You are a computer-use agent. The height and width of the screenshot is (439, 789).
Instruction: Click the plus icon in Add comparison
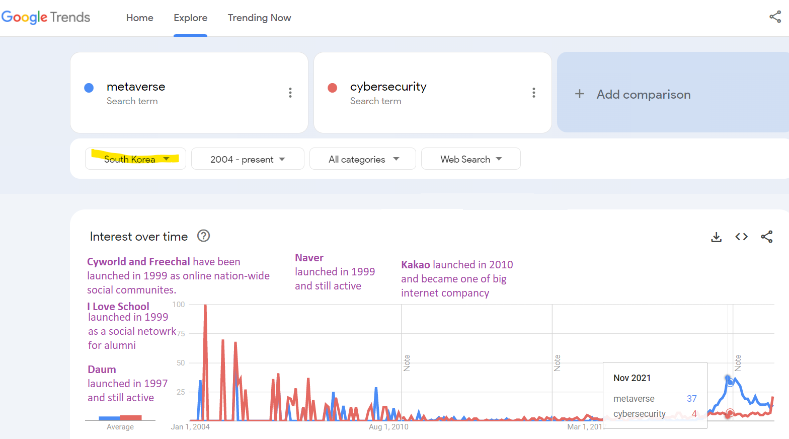point(580,94)
